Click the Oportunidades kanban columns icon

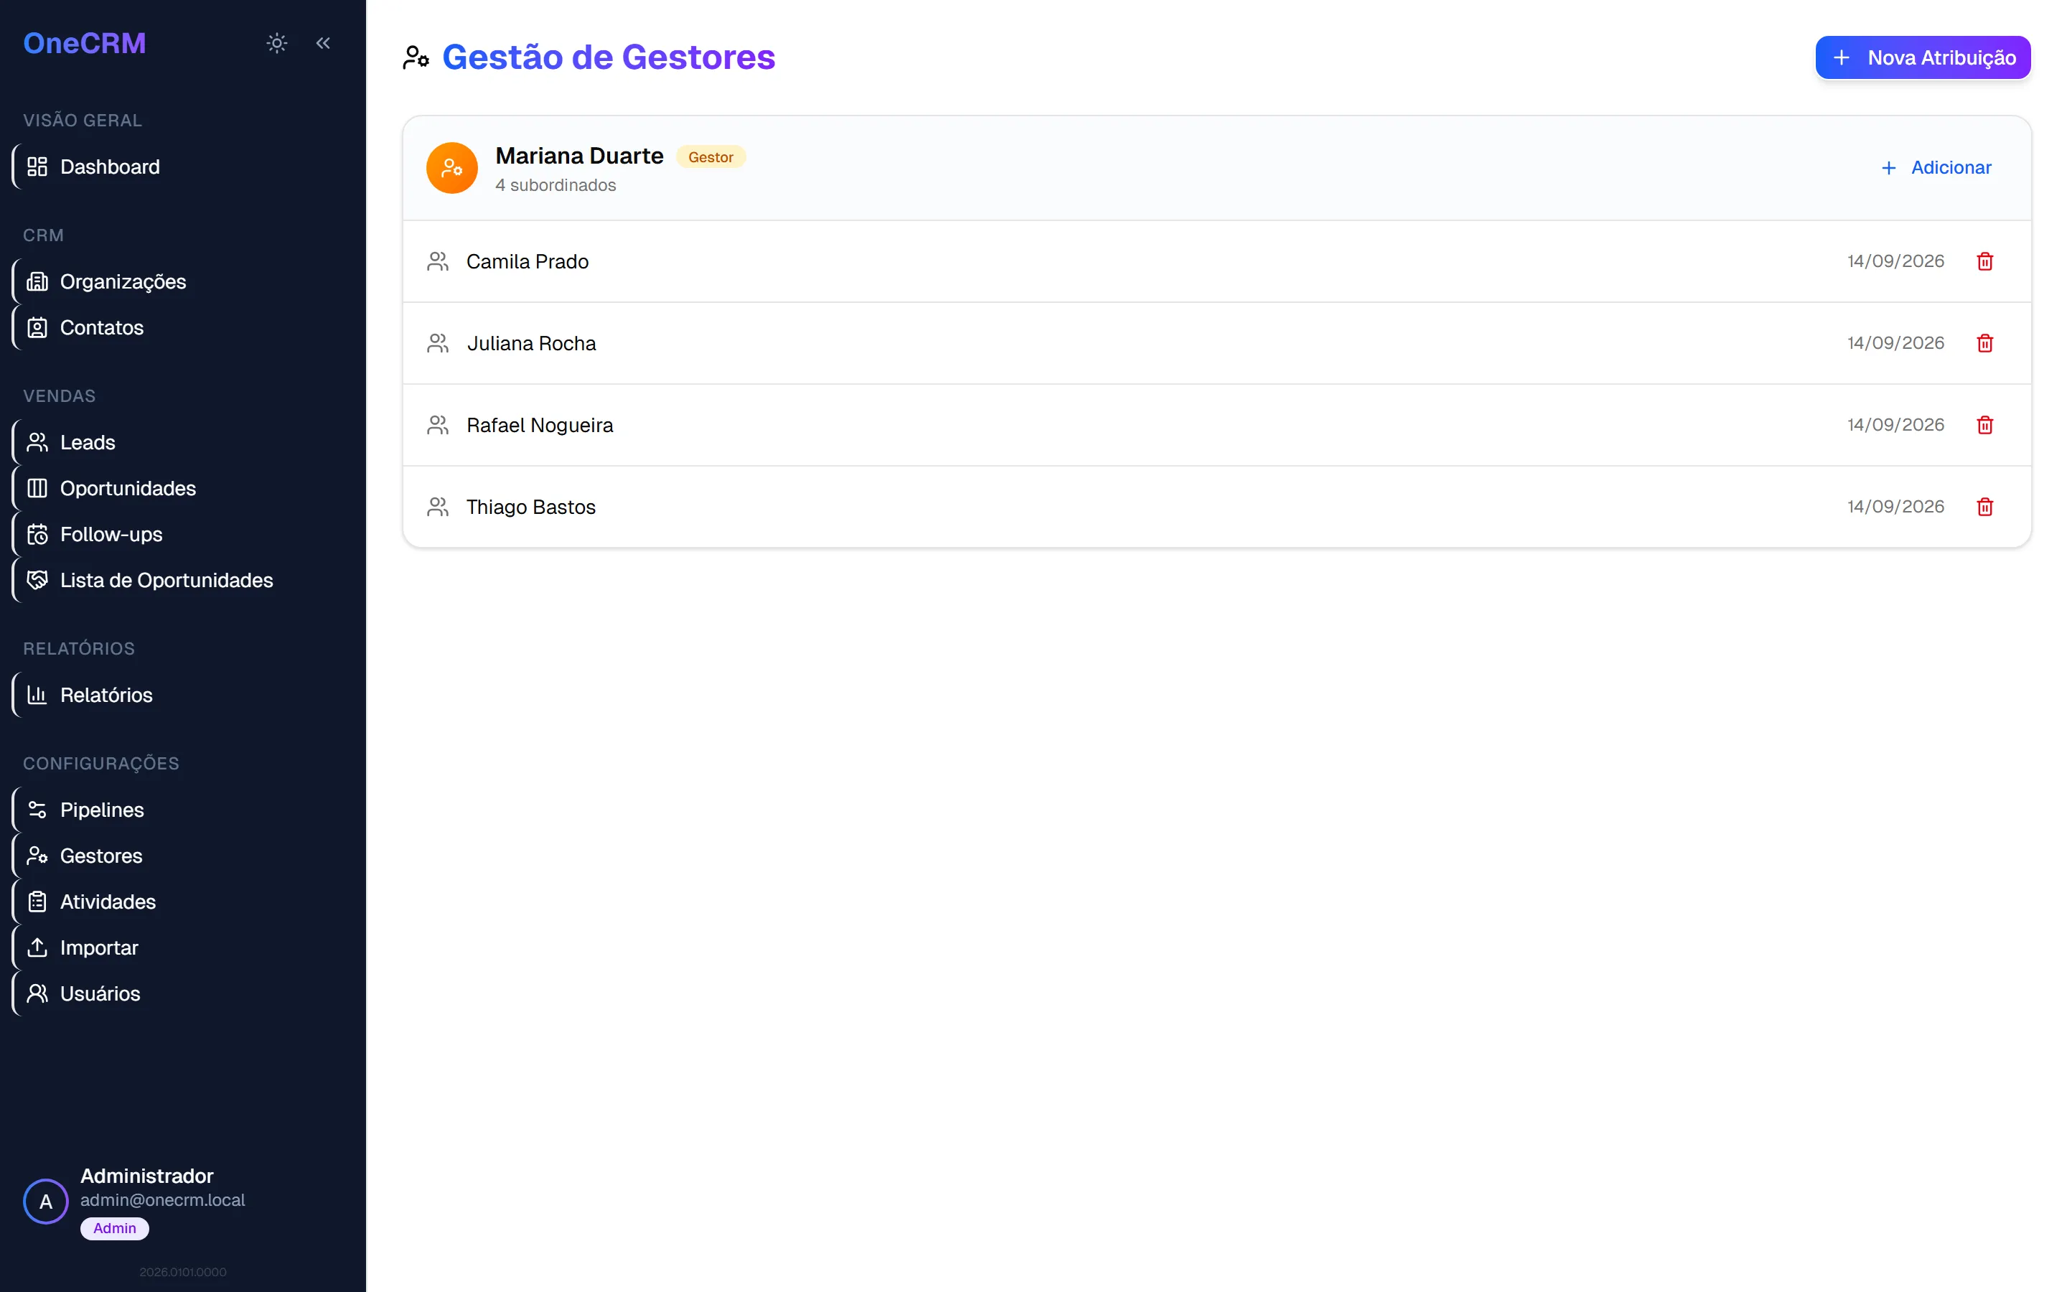[37, 488]
